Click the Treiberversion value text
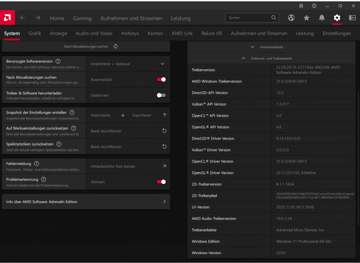Image resolution: width=360 pixels, height=263 pixels. (309, 70)
